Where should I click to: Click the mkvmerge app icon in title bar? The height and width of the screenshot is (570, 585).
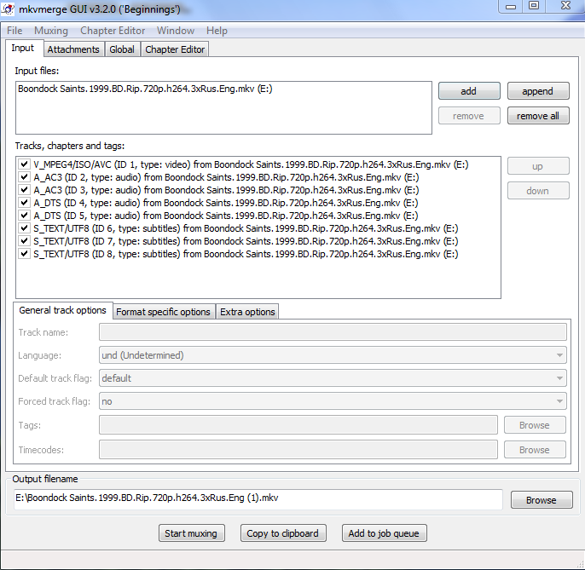(8, 9)
